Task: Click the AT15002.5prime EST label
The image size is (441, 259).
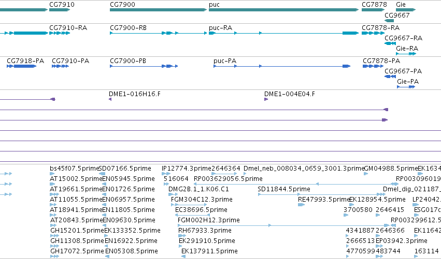Action: (76, 179)
